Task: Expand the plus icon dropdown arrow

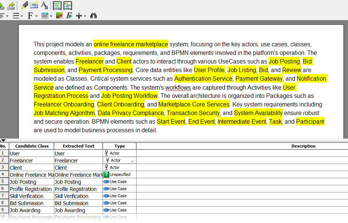Action: pyautogui.click(x=85, y=16)
